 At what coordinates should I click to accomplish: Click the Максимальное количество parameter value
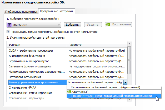(x=96, y=72)
